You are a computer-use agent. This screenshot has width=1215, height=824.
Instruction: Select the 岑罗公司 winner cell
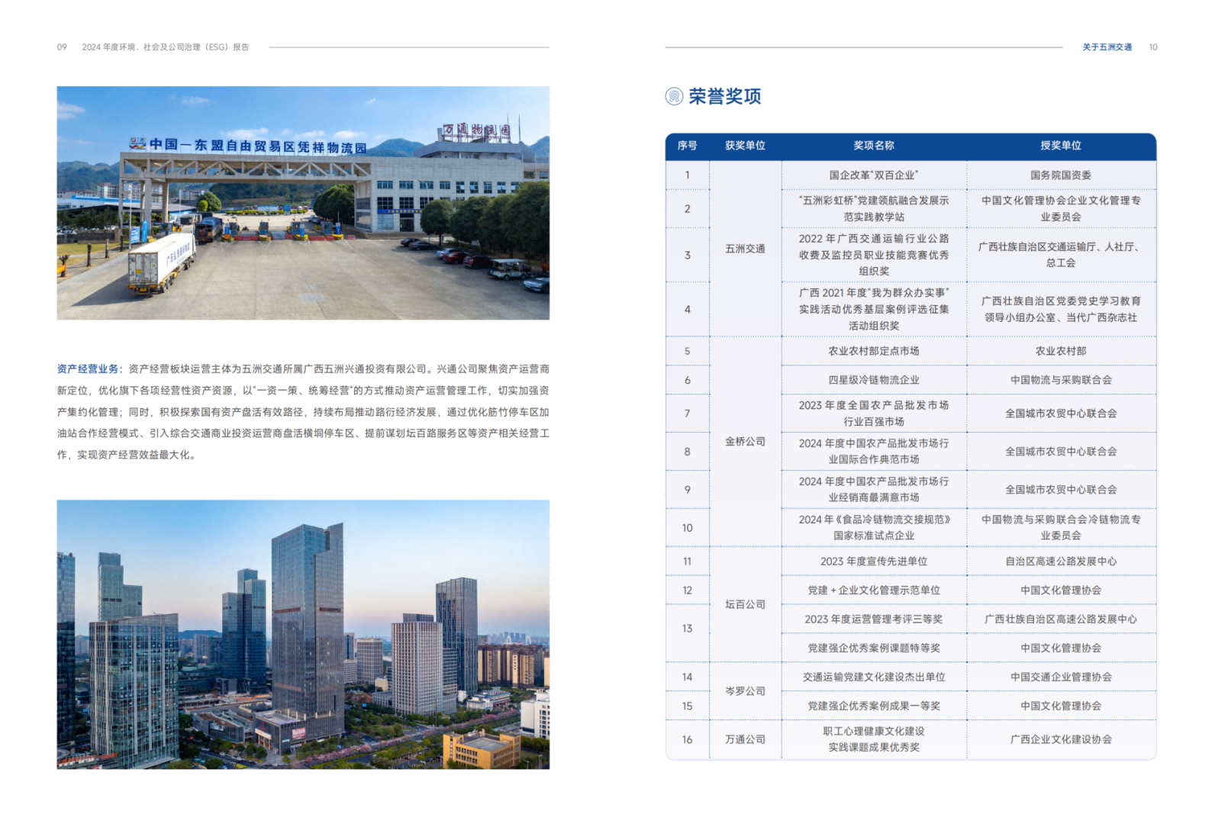tap(745, 691)
